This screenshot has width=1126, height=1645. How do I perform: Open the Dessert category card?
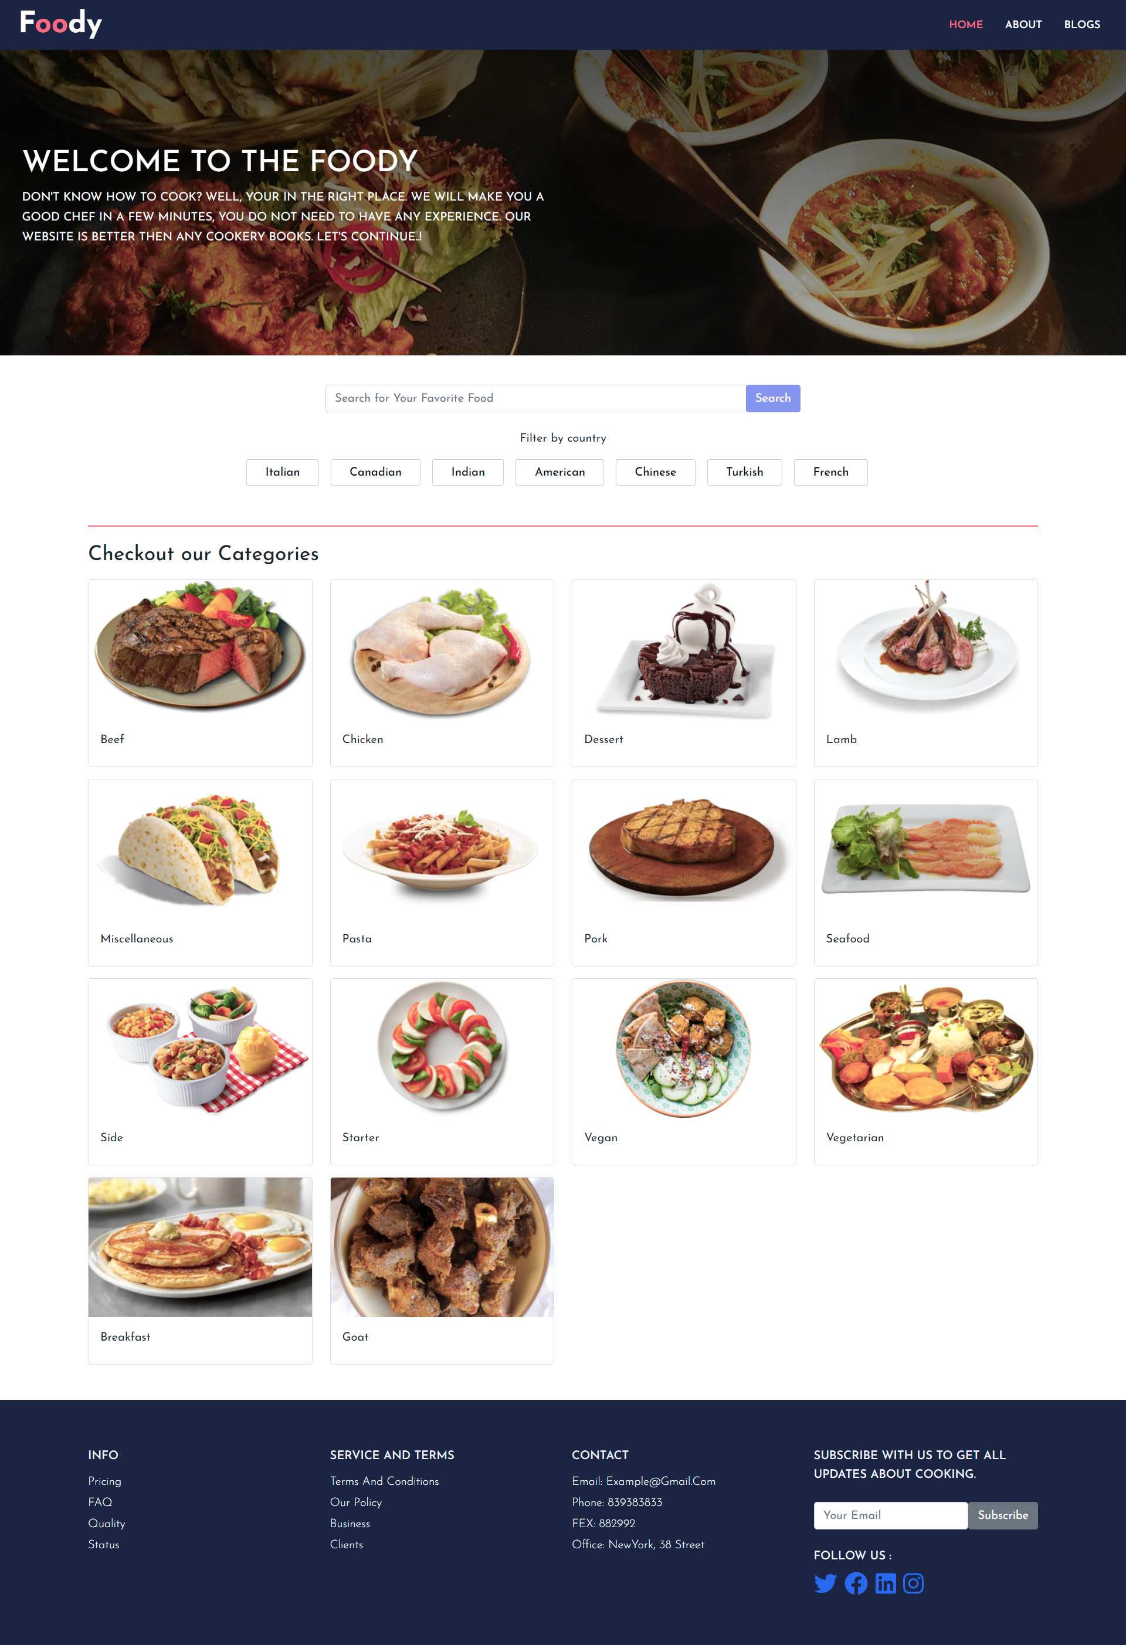click(x=684, y=673)
